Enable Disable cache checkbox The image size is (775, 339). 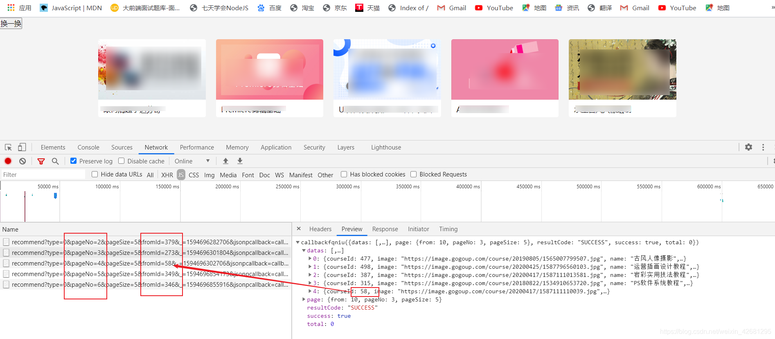coord(122,161)
